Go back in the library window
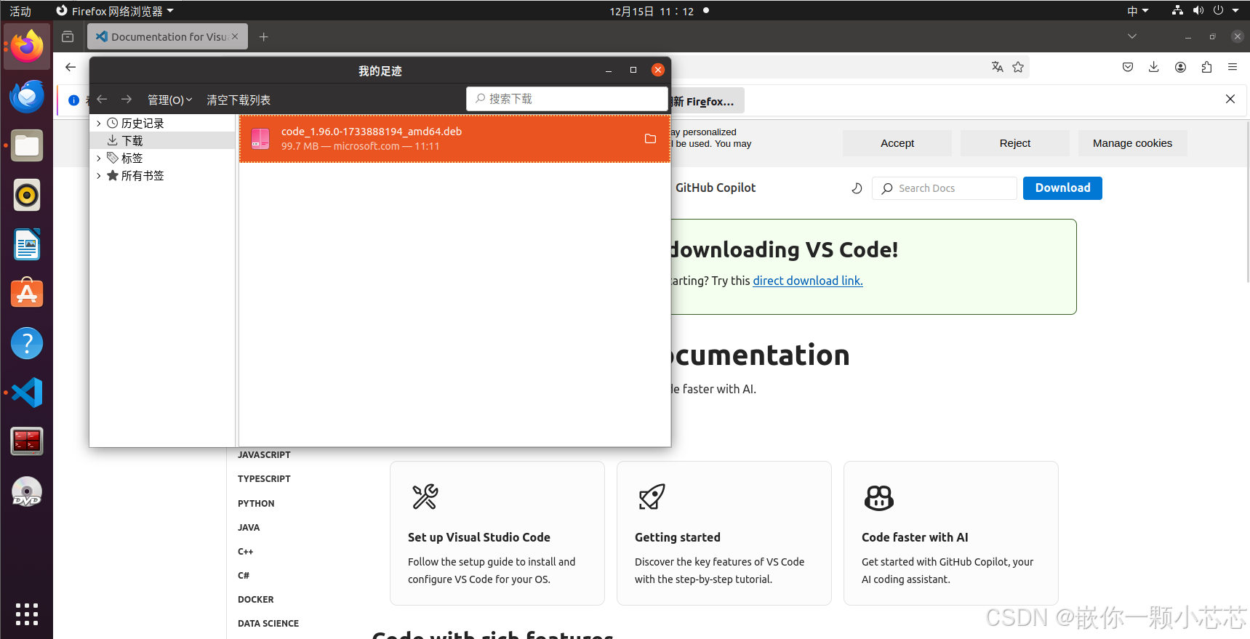 (102, 100)
